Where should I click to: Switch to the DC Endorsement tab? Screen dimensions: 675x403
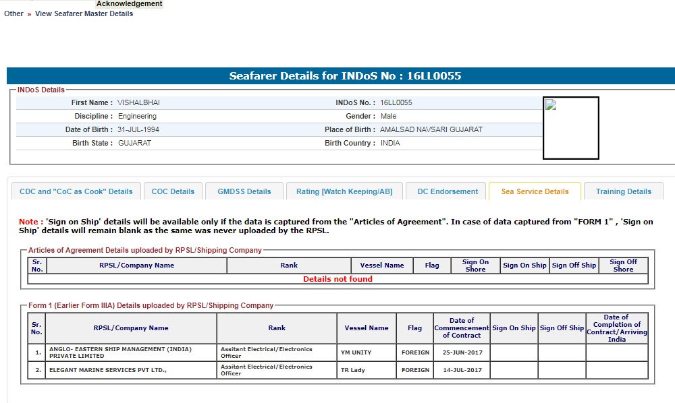[x=448, y=191]
